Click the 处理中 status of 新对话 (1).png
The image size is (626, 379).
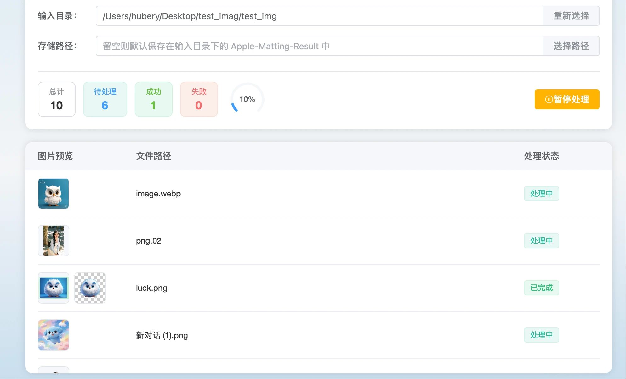[542, 335]
